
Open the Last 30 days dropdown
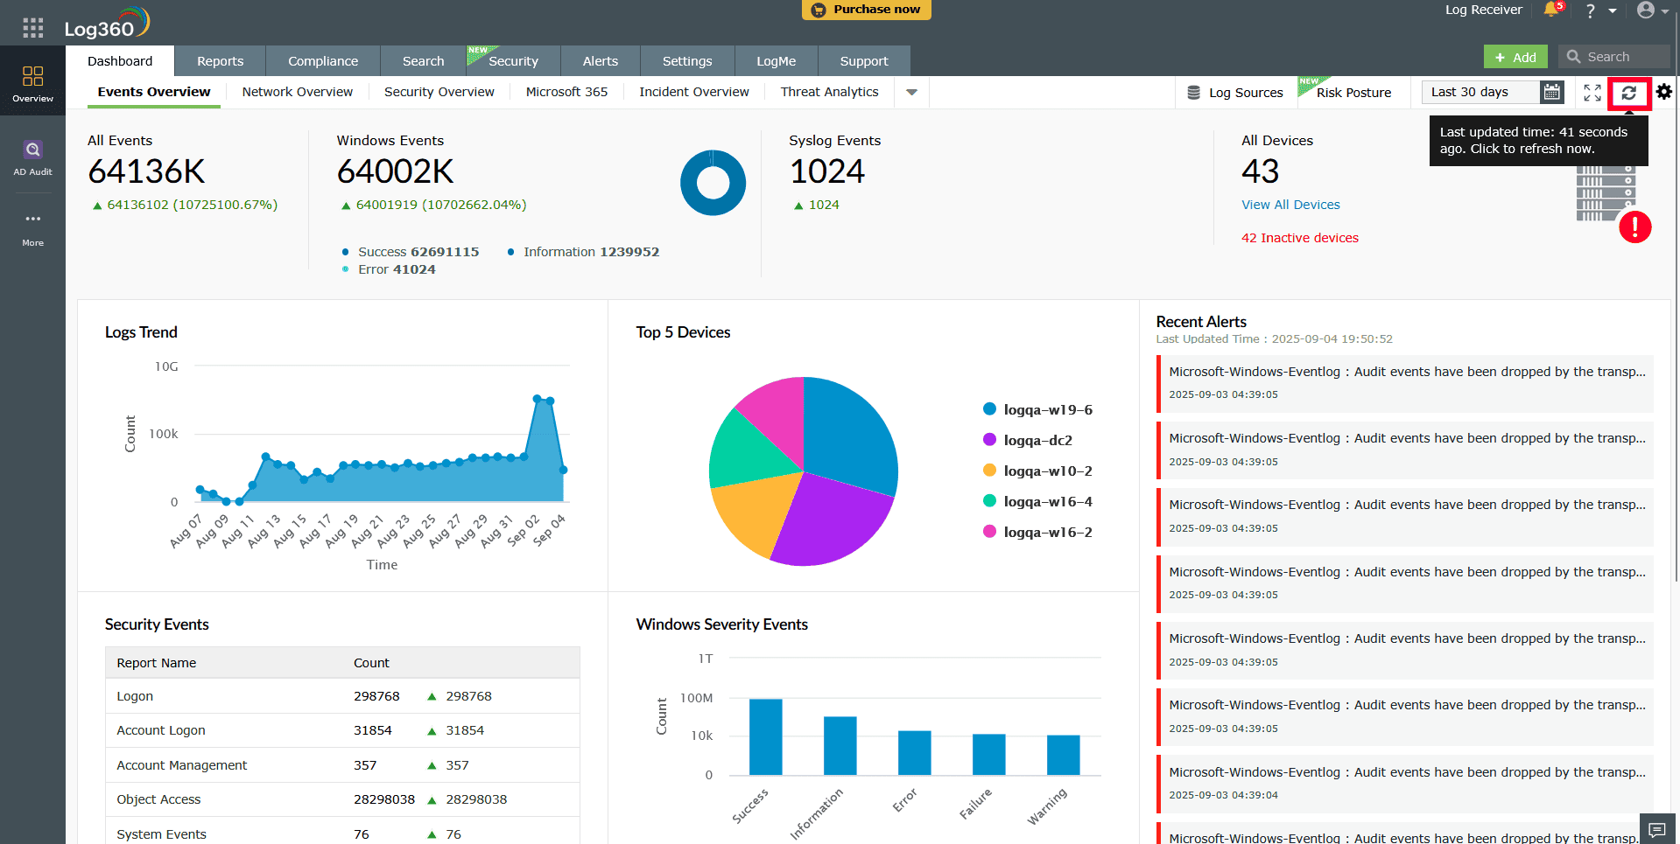pos(1480,92)
